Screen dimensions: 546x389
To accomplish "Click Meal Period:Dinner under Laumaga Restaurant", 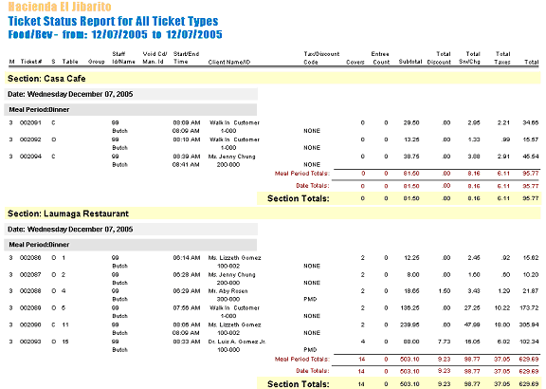I will click(x=131, y=245).
